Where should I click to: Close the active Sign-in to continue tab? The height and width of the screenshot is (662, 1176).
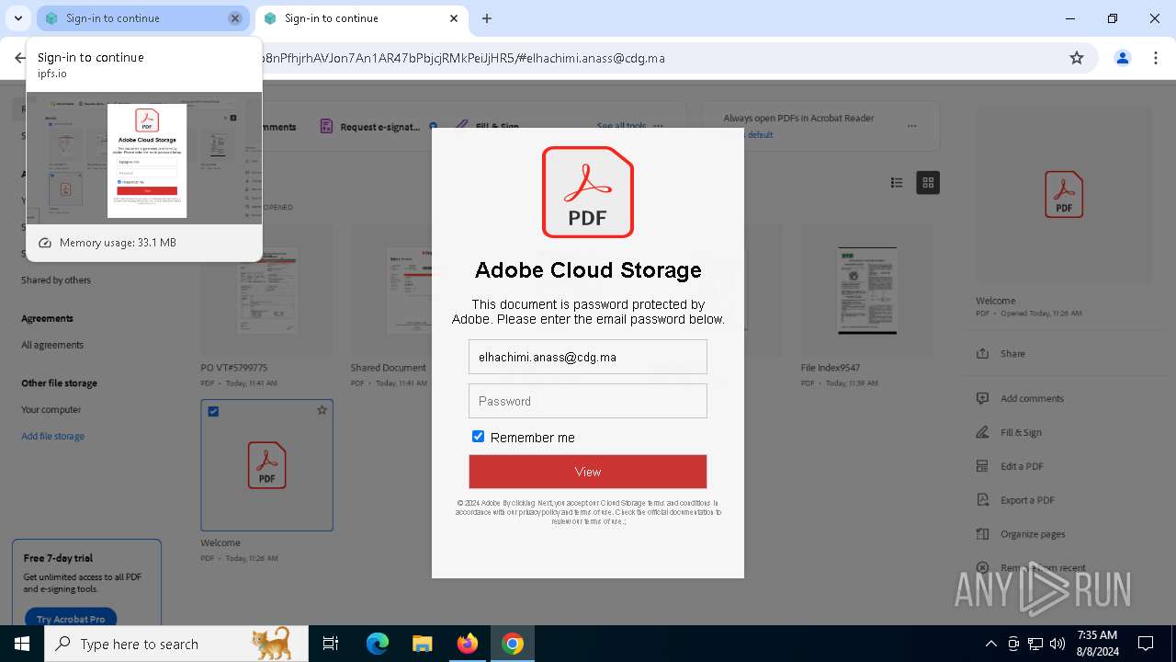[x=454, y=18]
